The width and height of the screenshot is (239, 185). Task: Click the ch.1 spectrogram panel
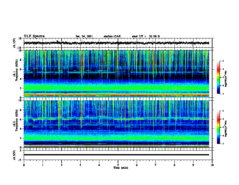pyautogui.click(x=116, y=74)
